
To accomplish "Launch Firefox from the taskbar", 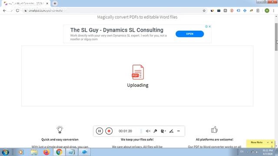I will coord(46,152).
